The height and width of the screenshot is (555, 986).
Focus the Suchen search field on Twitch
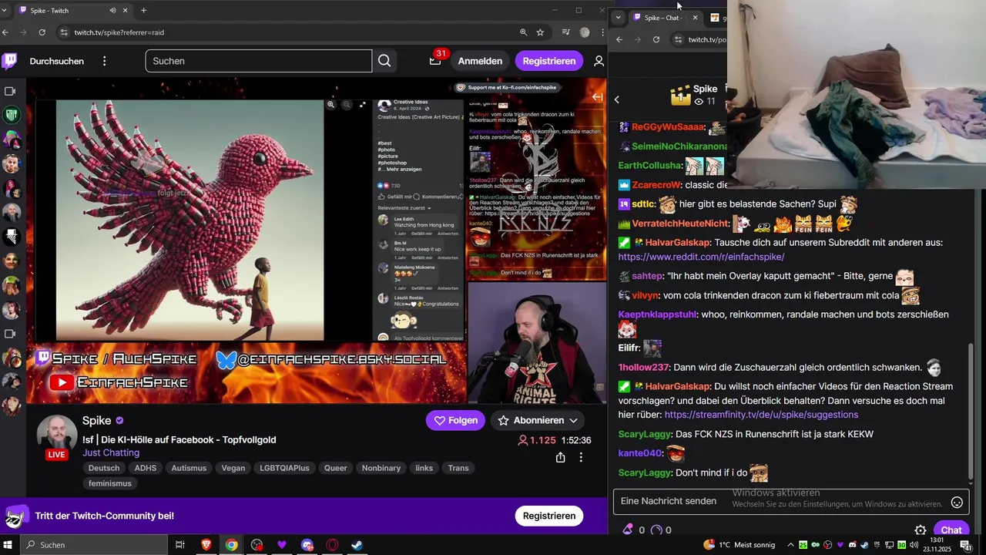[x=259, y=61]
